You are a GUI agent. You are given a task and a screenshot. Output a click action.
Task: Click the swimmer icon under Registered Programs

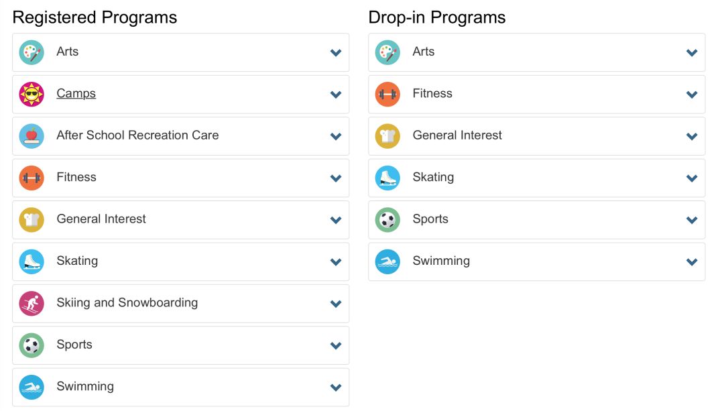tap(32, 388)
